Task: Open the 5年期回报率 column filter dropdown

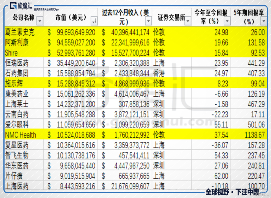Action: coord(264,21)
